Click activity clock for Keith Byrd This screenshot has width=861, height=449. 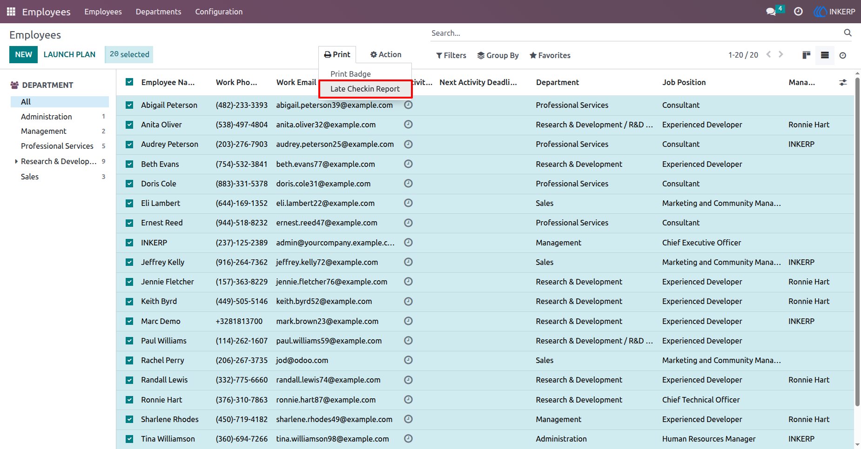tap(408, 301)
